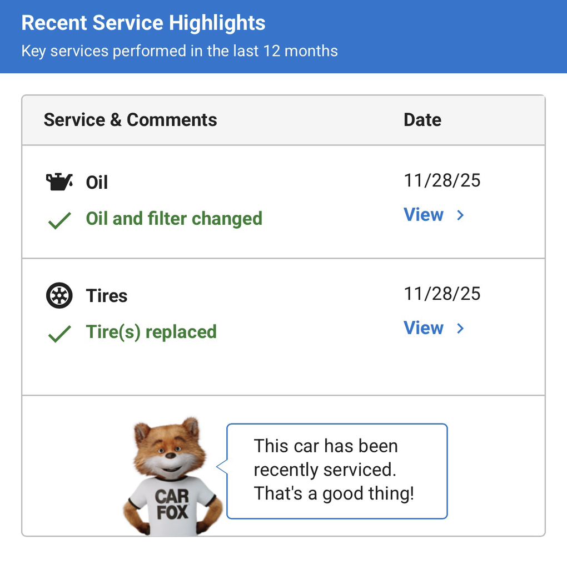Click the 11/28/25 date in the Oil row
Viewport: 567px width, 565px height.
(442, 180)
